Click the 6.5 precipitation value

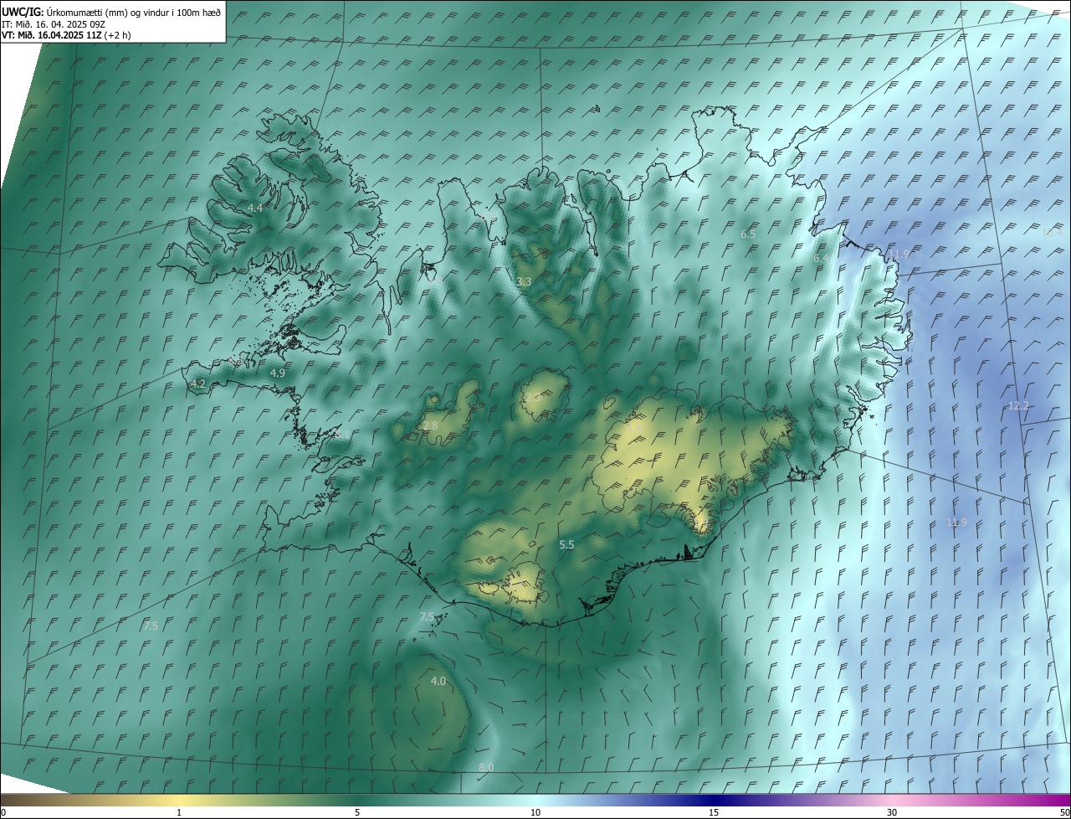click(x=748, y=234)
